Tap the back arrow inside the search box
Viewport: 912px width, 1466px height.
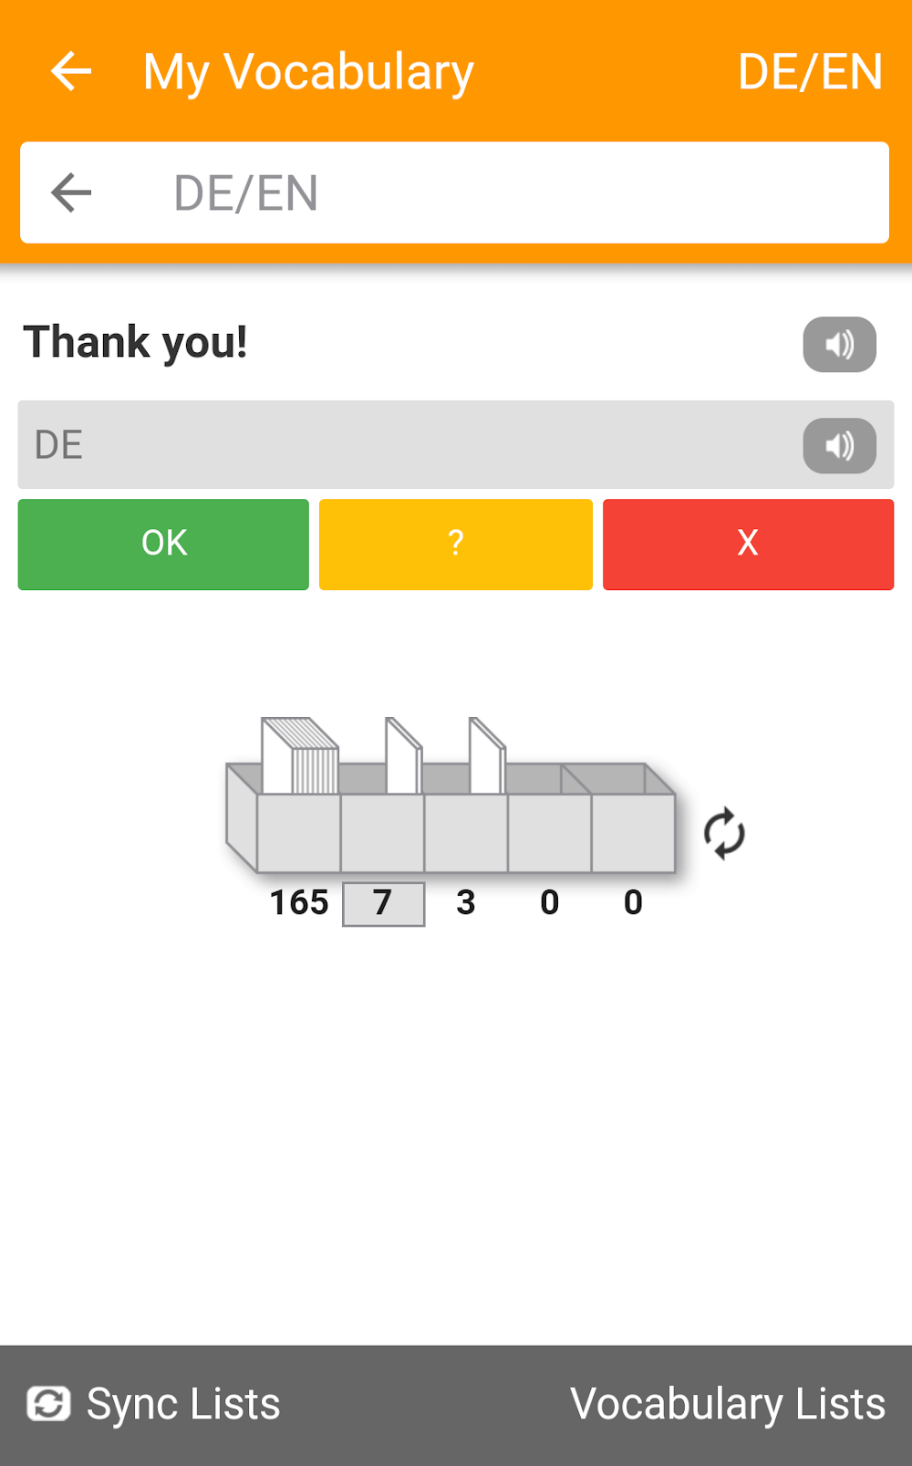[71, 192]
